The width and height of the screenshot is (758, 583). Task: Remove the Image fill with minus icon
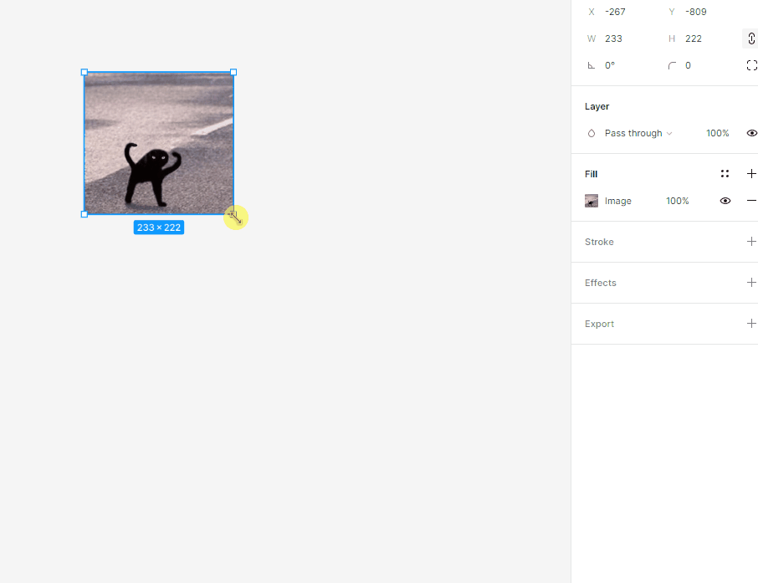tap(751, 201)
